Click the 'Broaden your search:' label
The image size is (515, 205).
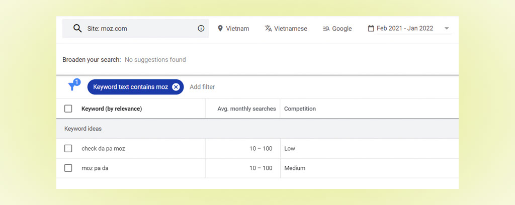pos(92,60)
